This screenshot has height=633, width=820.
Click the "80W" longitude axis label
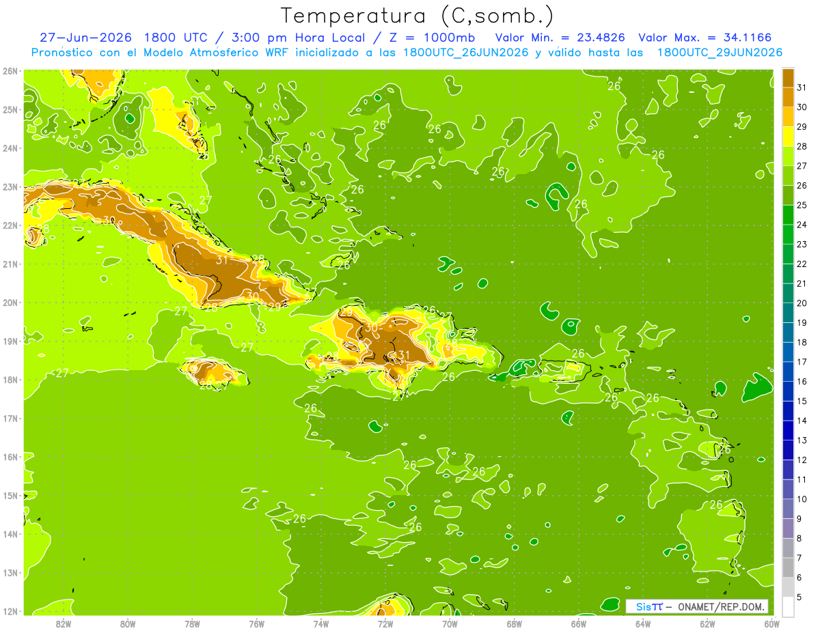click(128, 623)
